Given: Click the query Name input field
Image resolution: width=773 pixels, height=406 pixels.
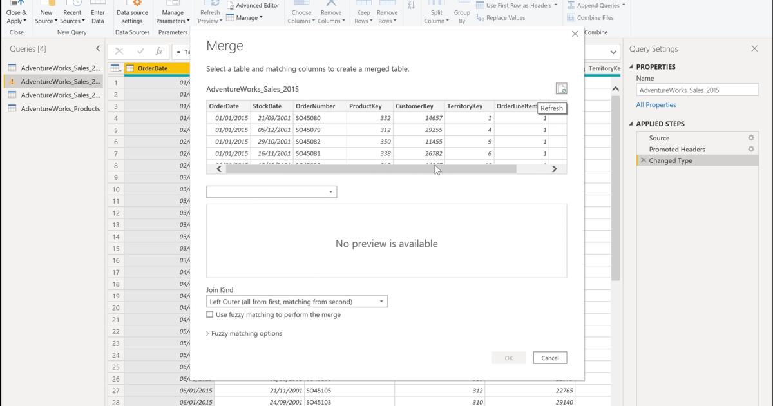Looking at the screenshot, I should pyautogui.click(x=697, y=90).
